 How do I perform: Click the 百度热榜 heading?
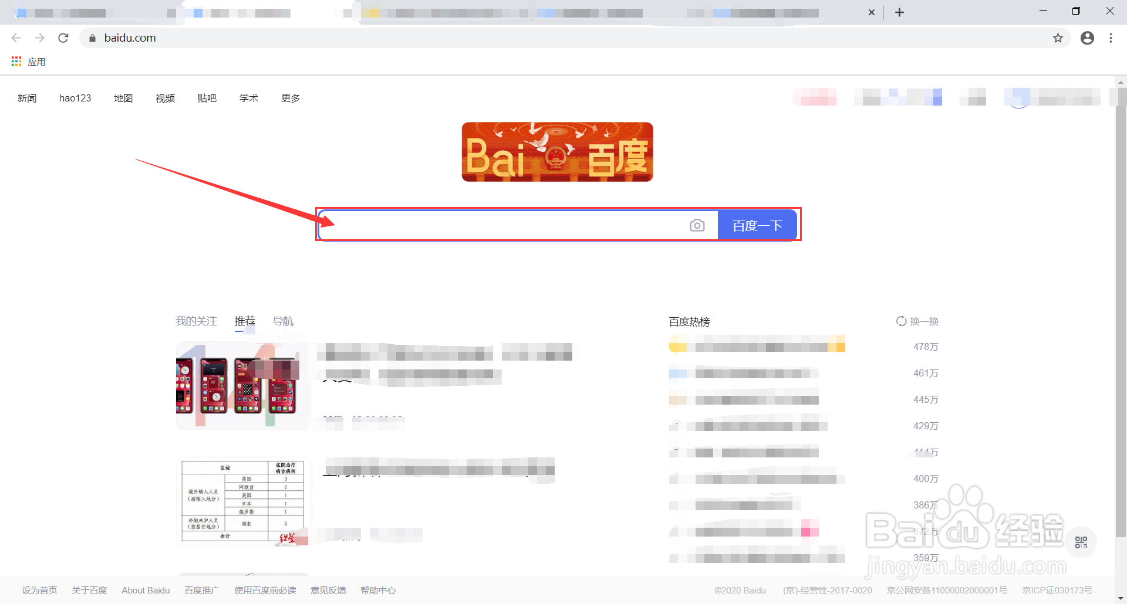click(x=689, y=321)
